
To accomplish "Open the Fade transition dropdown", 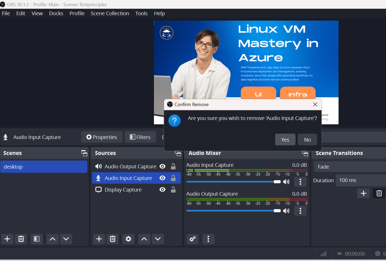I will pos(350,166).
